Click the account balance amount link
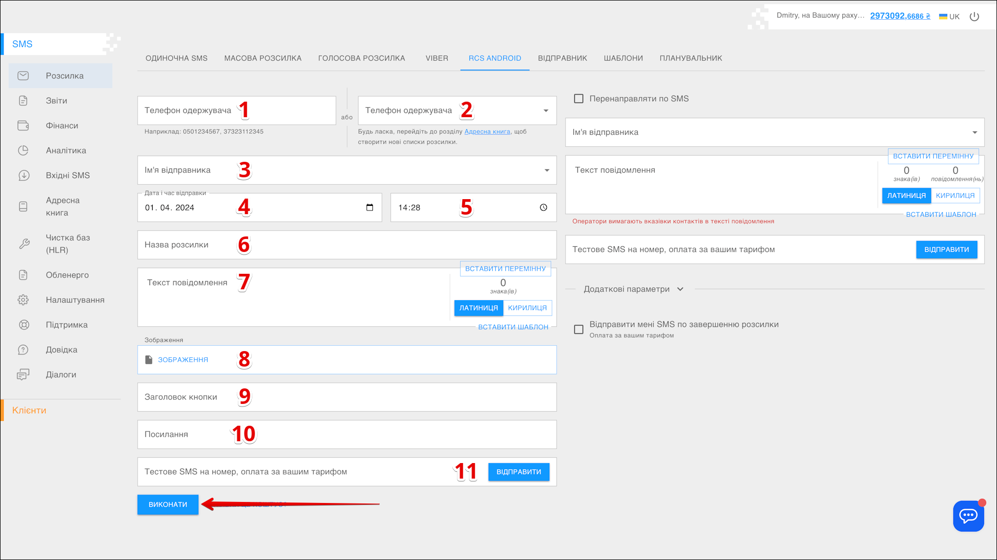 coord(900,16)
